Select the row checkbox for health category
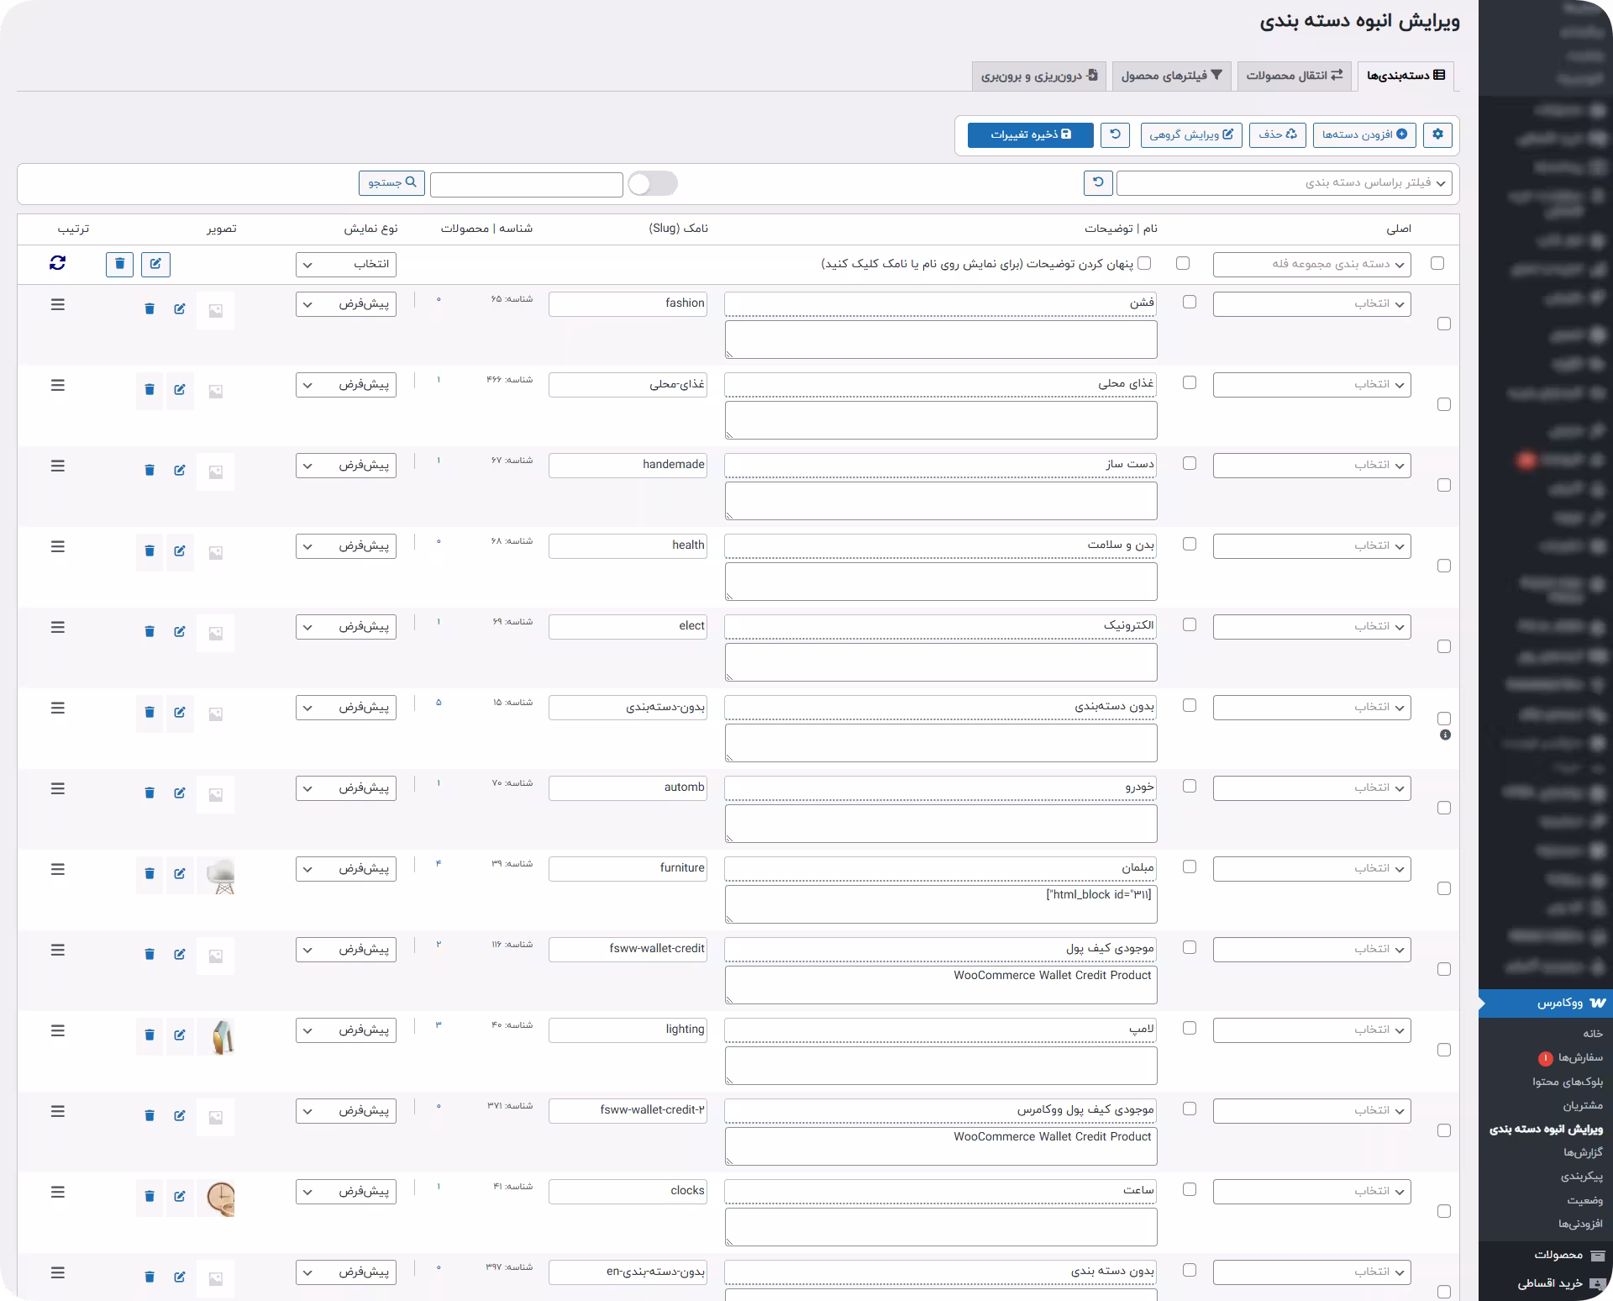 click(x=1444, y=566)
